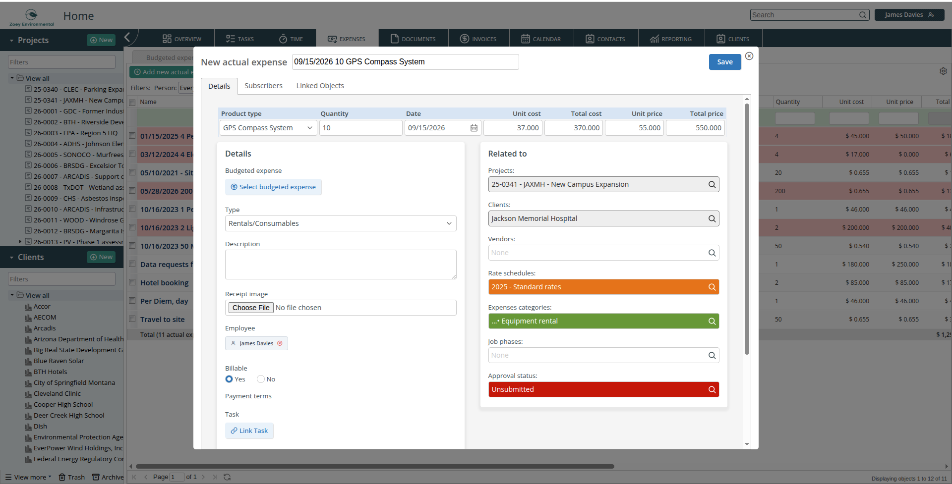Check the 01/15/2025 expense row checkbox
The width and height of the screenshot is (952, 484).
pyautogui.click(x=132, y=136)
